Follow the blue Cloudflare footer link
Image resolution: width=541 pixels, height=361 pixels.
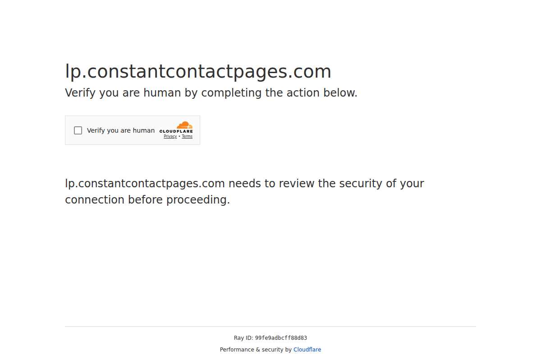pyautogui.click(x=307, y=350)
